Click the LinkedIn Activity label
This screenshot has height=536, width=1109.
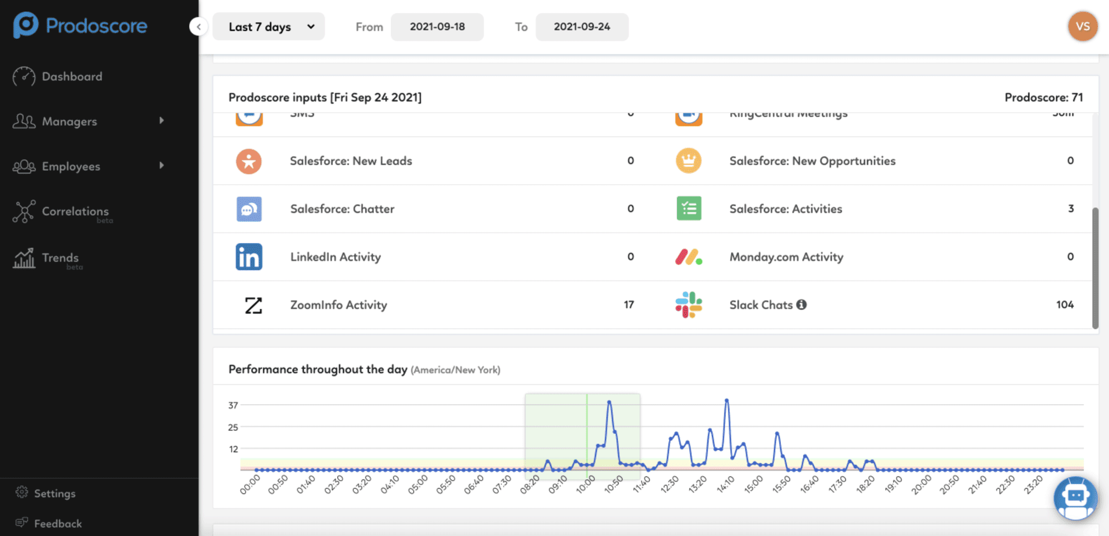(x=335, y=257)
